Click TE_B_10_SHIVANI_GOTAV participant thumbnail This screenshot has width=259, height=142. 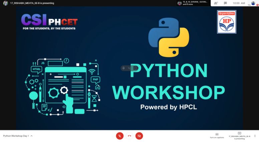[x=180, y=3]
